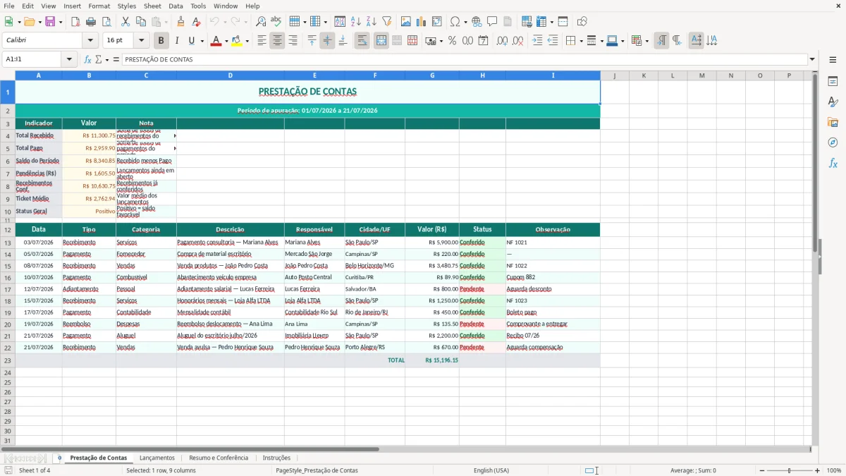Click the Increase Indent icon
846x476 pixels.
pos(537,41)
